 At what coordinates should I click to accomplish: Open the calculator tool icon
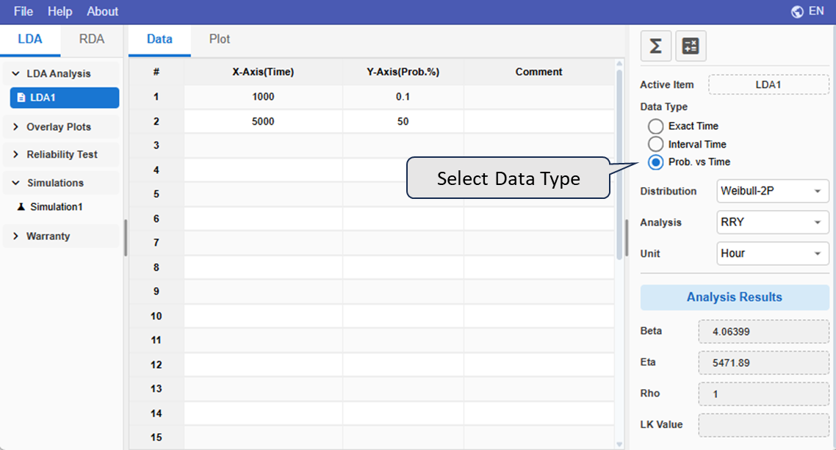(x=691, y=46)
